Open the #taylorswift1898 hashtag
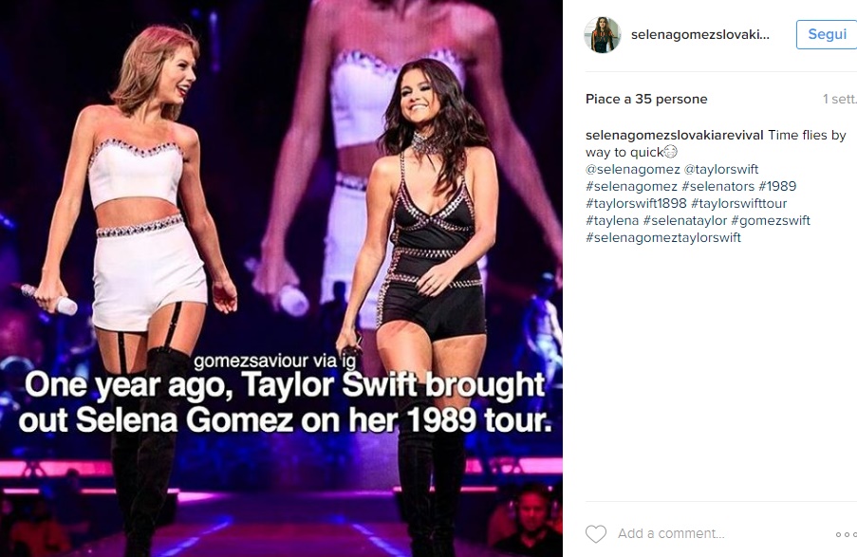This screenshot has height=557, width=857. tap(636, 203)
